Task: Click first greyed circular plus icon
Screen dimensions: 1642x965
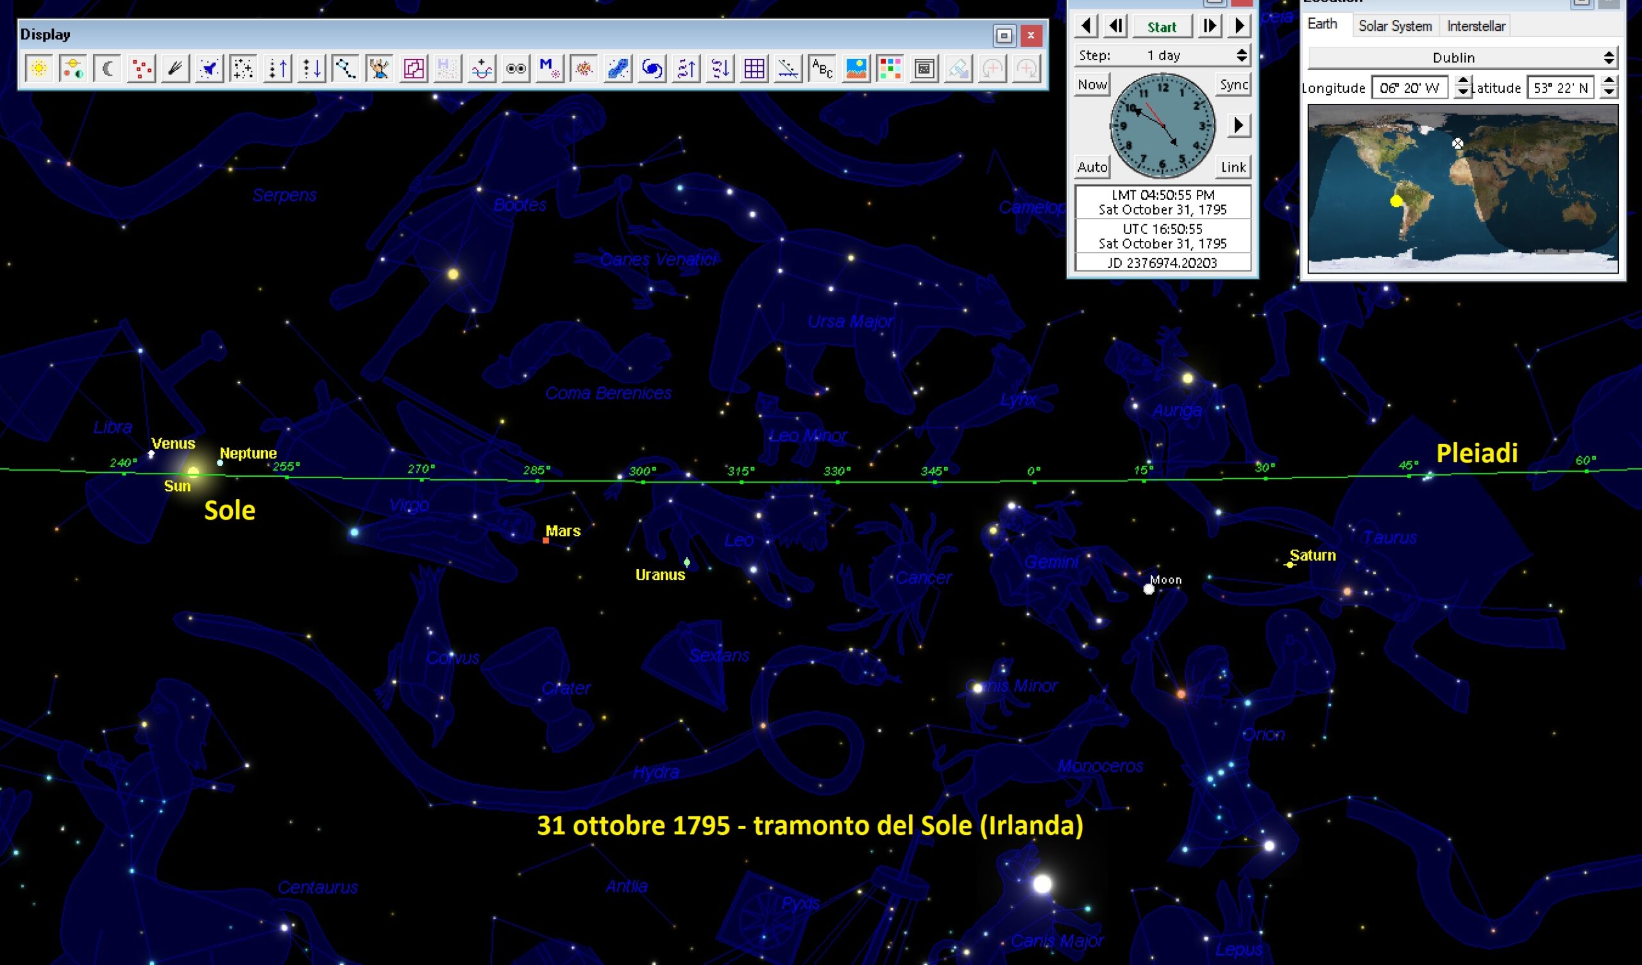Action: pos(992,69)
